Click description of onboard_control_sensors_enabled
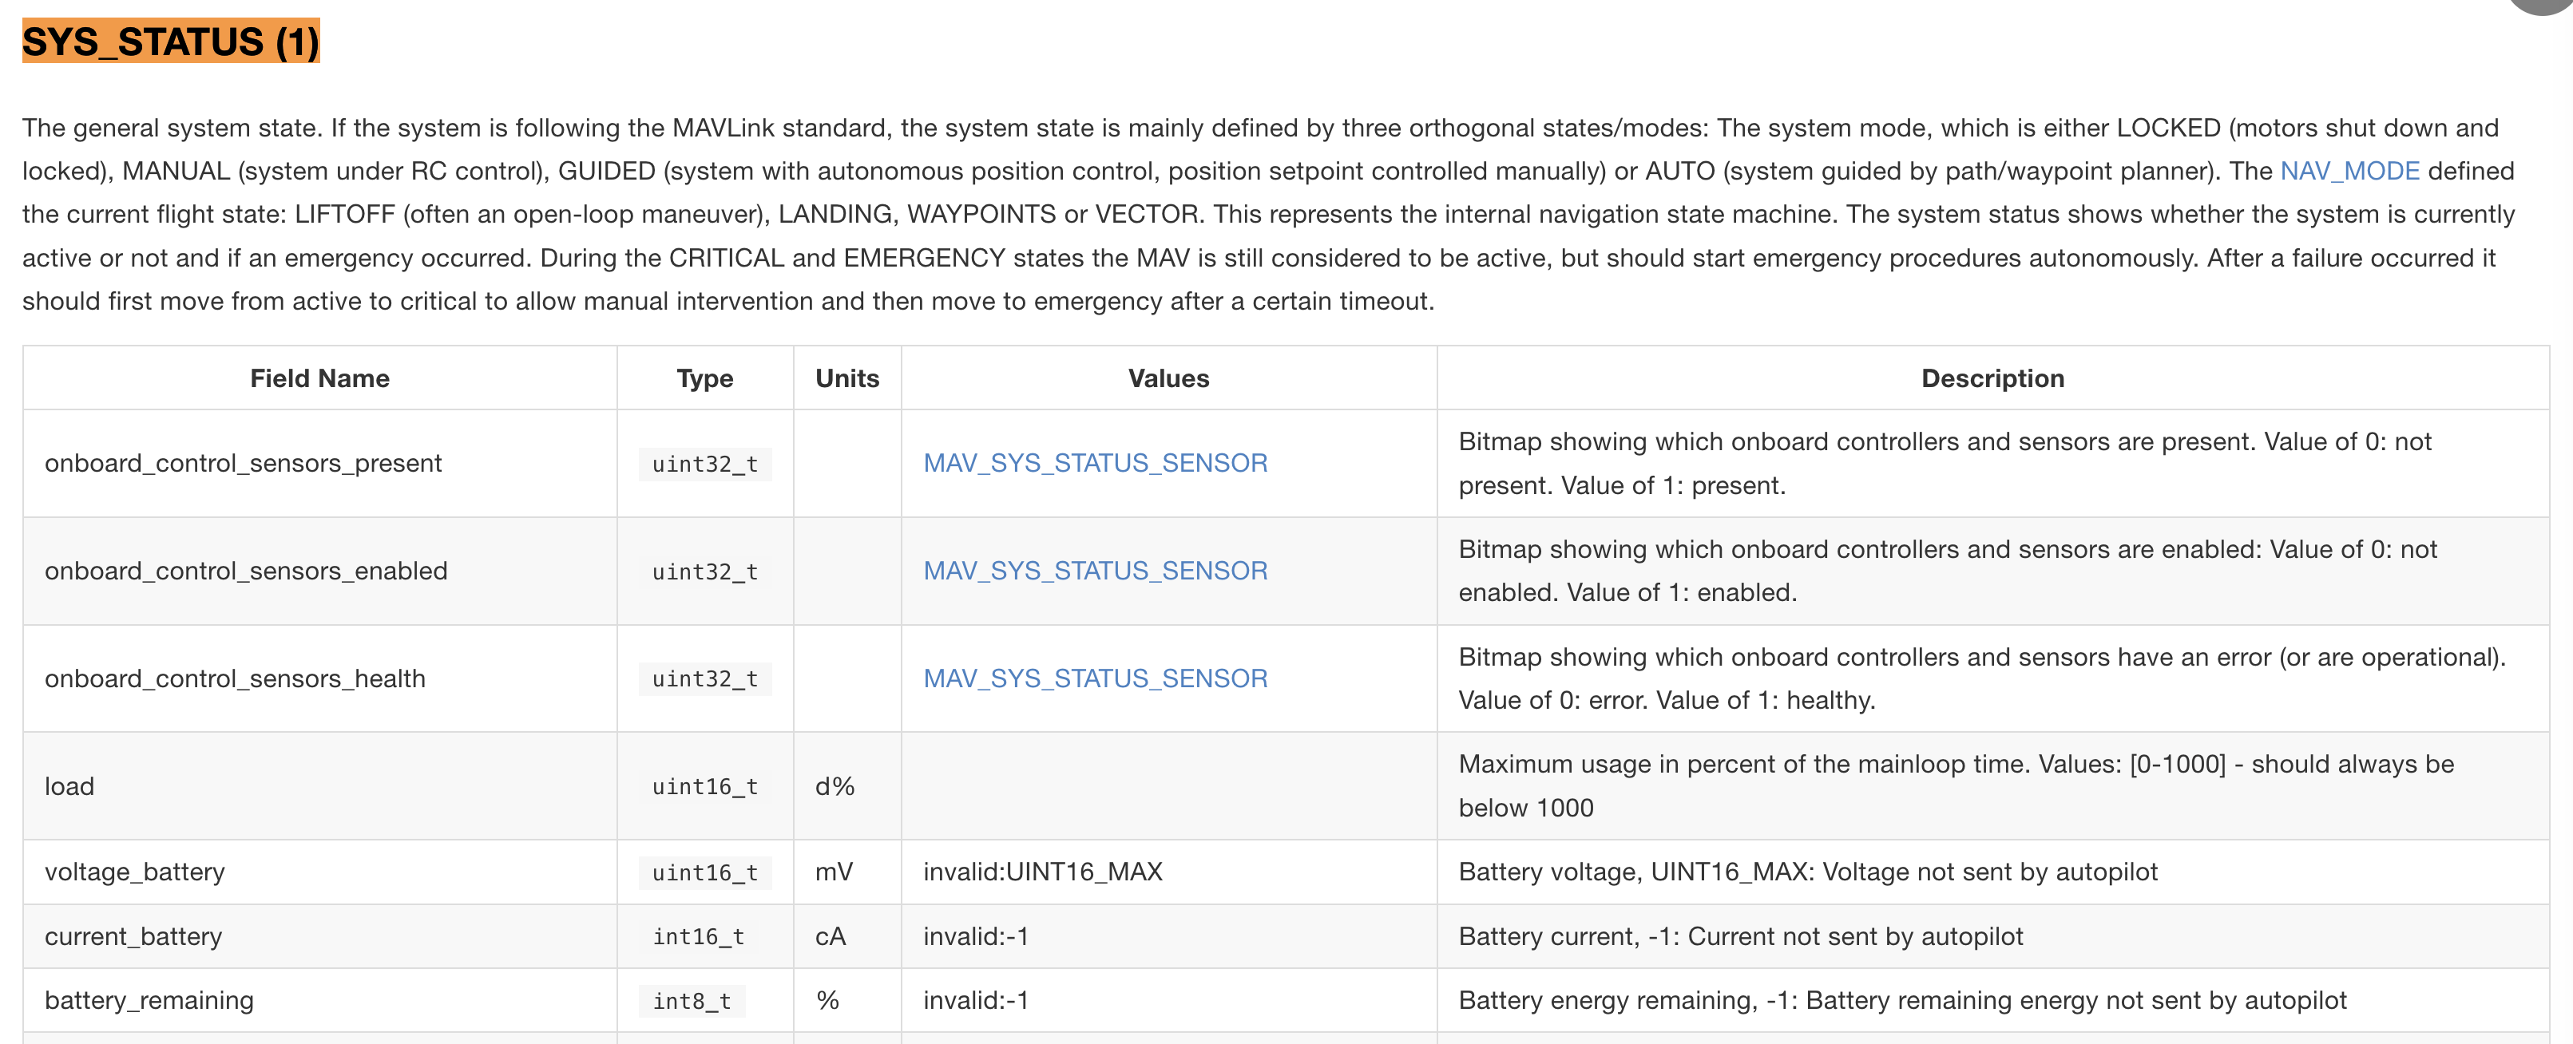 coord(1948,571)
